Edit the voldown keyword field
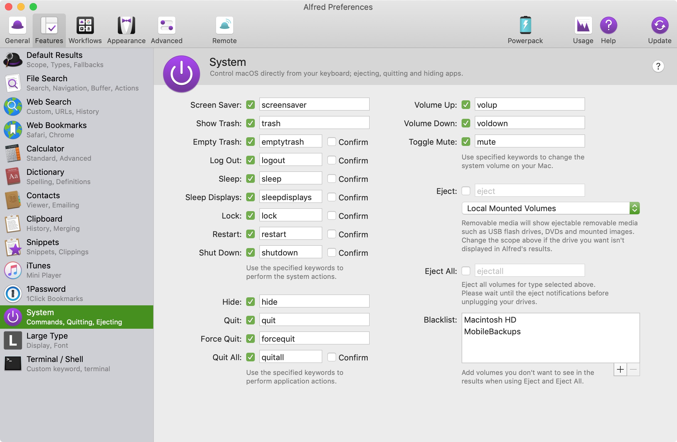The height and width of the screenshot is (442, 677). (530, 123)
